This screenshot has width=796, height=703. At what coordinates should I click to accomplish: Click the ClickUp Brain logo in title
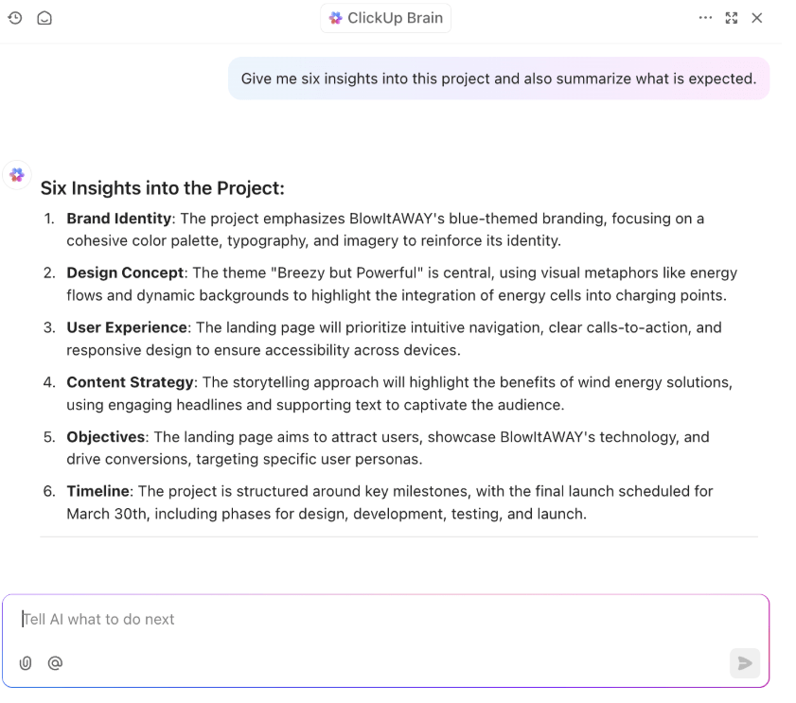click(x=336, y=18)
